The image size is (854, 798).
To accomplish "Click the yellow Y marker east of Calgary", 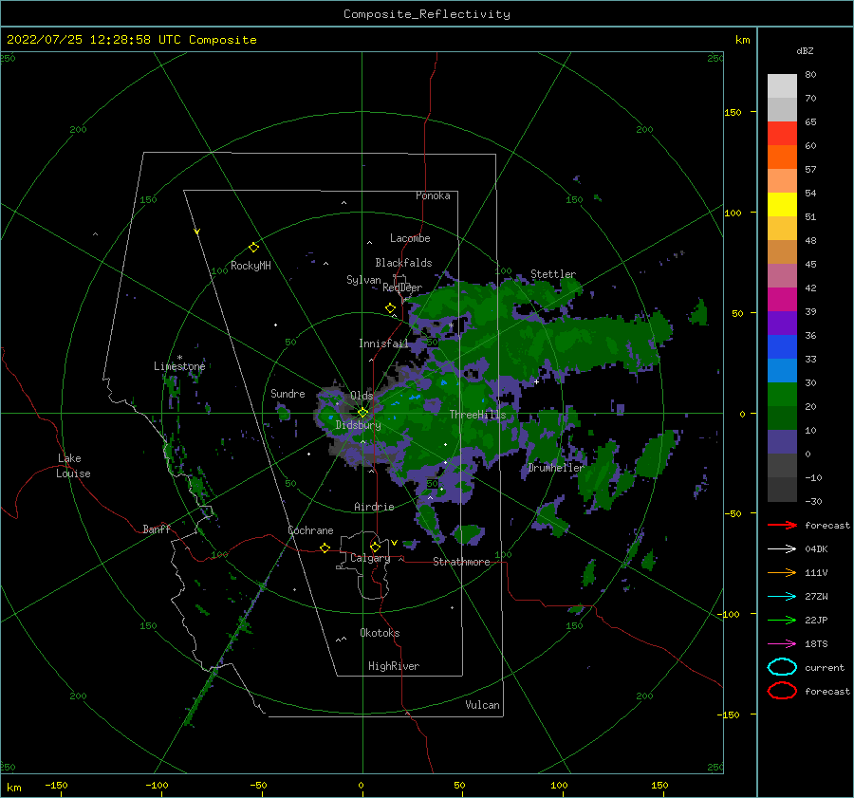I will tap(394, 543).
